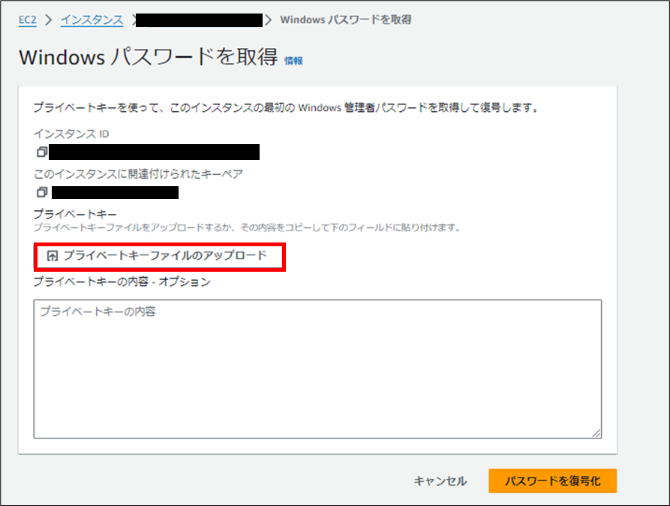The height and width of the screenshot is (506, 670).
Task: Click the text area resize handle corner
Action: [596, 433]
